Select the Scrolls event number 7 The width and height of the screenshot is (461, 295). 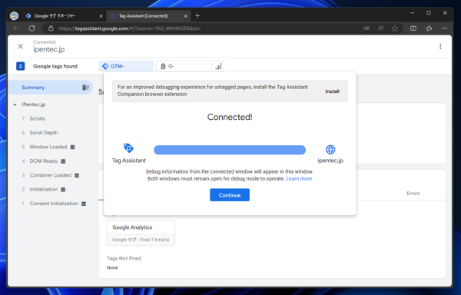[x=37, y=119]
